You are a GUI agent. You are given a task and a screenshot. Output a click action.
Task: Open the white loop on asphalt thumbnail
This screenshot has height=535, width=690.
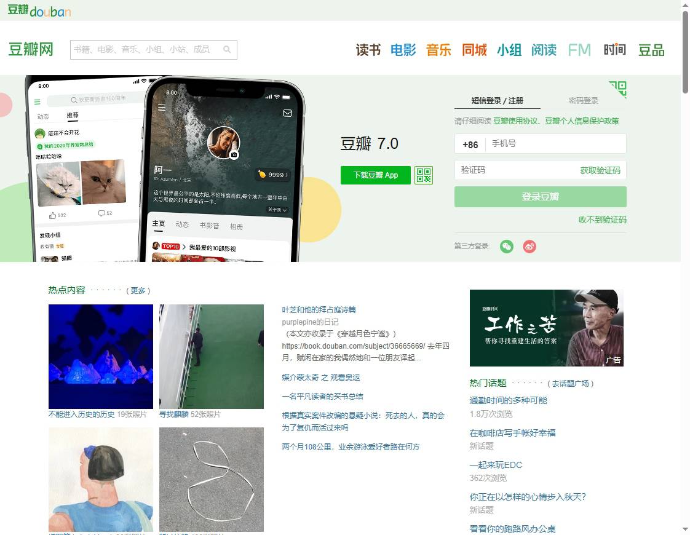[x=211, y=480]
